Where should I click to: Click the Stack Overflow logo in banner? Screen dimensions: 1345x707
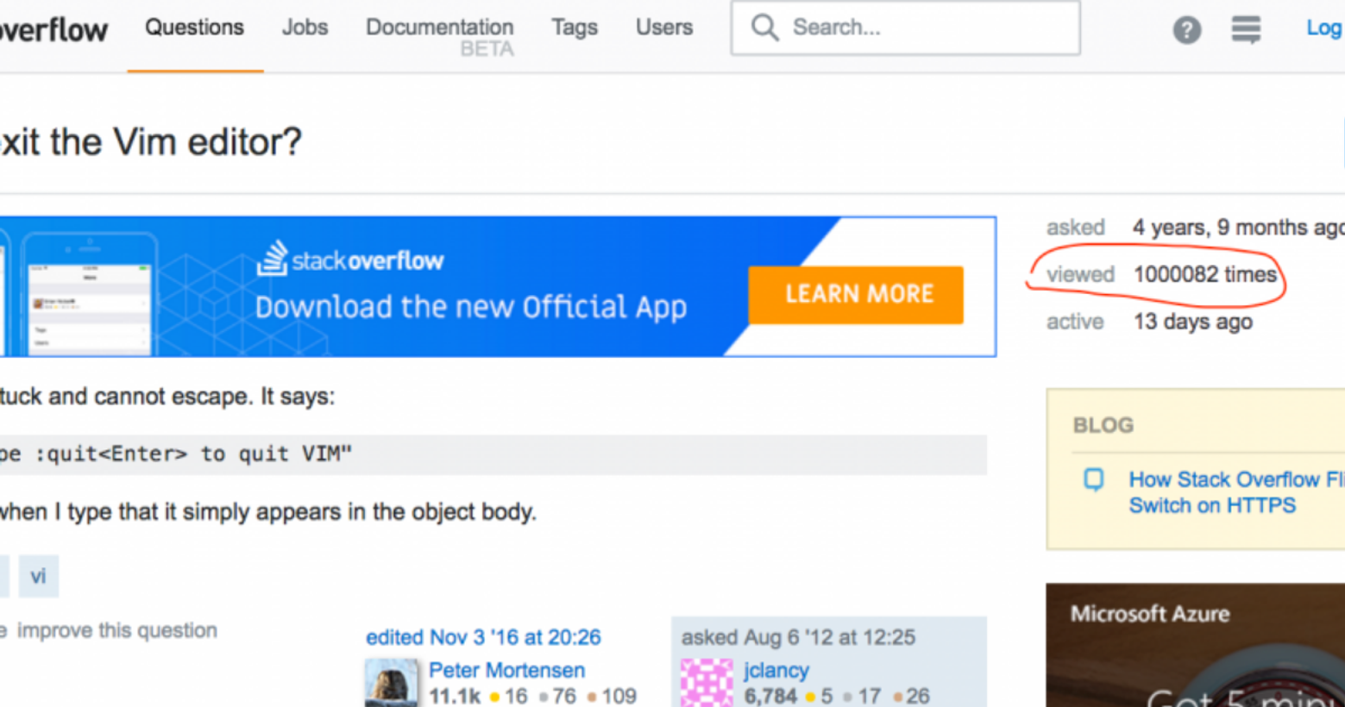click(x=350, y=259)
